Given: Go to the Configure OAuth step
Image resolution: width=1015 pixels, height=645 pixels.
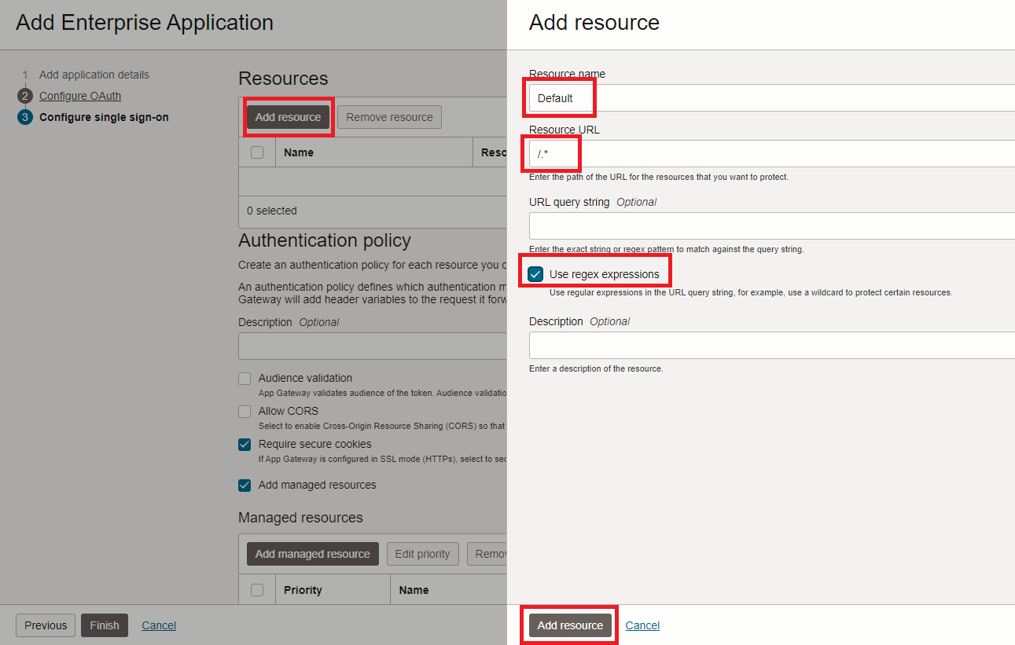Looking at the screenshot, I should coord(80,96).
